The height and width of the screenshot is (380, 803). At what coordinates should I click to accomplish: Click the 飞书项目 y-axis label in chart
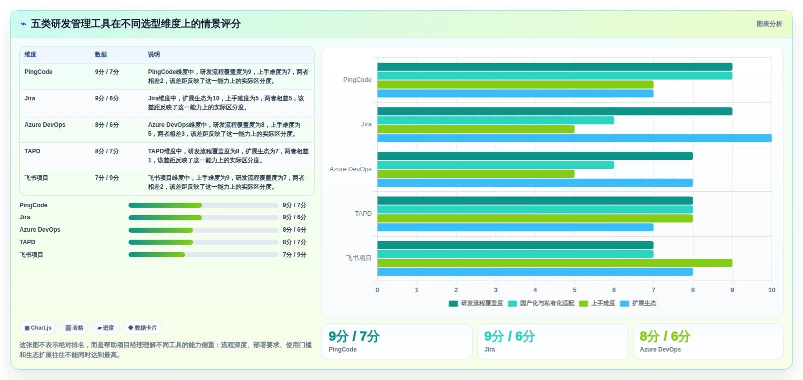359,258
